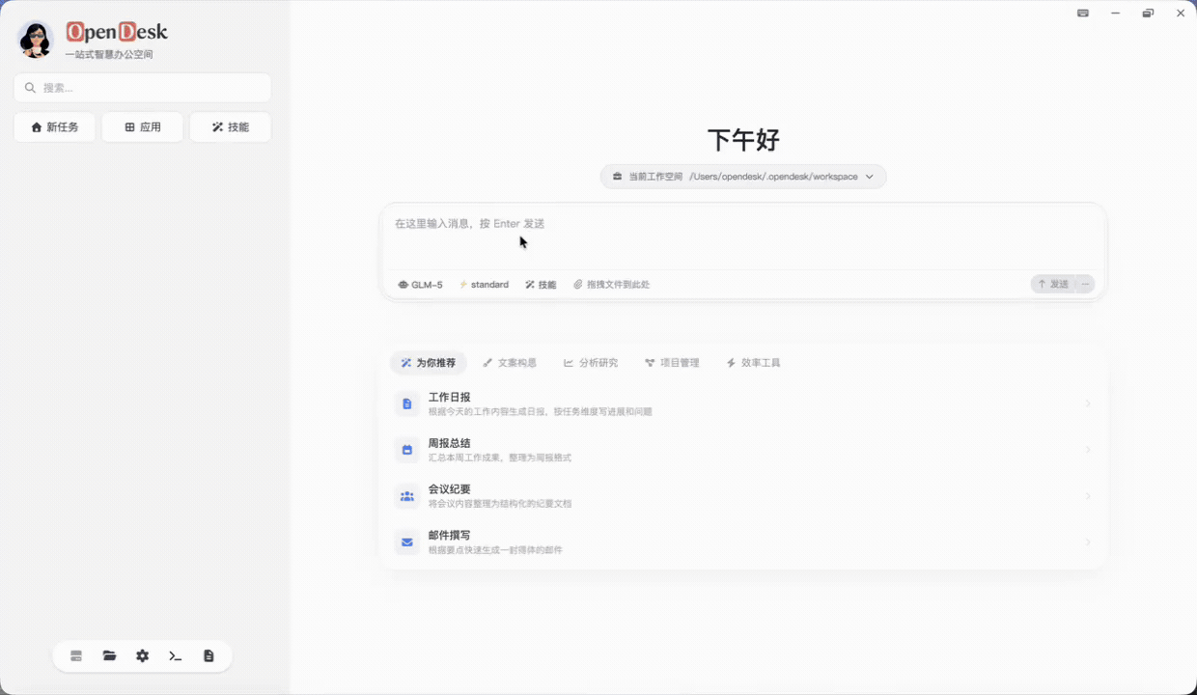Switch to the 文案构思 tab

click(x=510, y=363)
